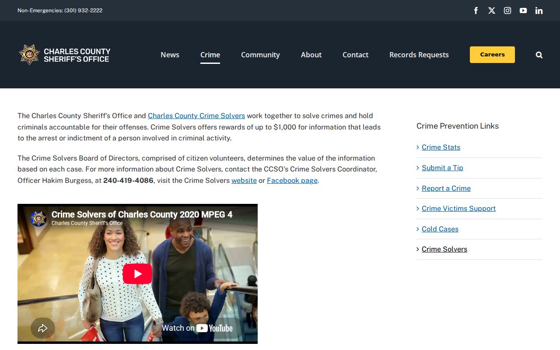Open the Submit a Tip sidebar link

tap(442, 168)
